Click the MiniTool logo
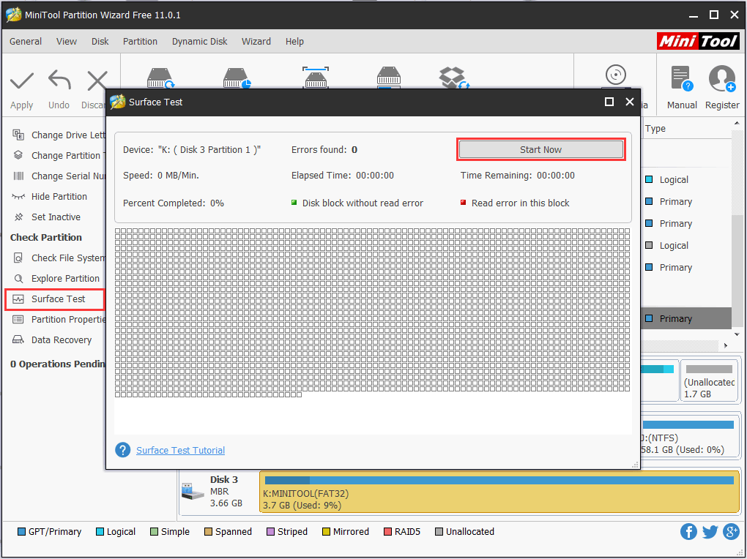Image resolution: width=747 pixels, height=559 pixels. click(x=698, y=42)
